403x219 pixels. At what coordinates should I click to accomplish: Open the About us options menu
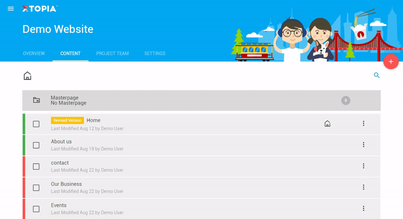pos(364,145)
